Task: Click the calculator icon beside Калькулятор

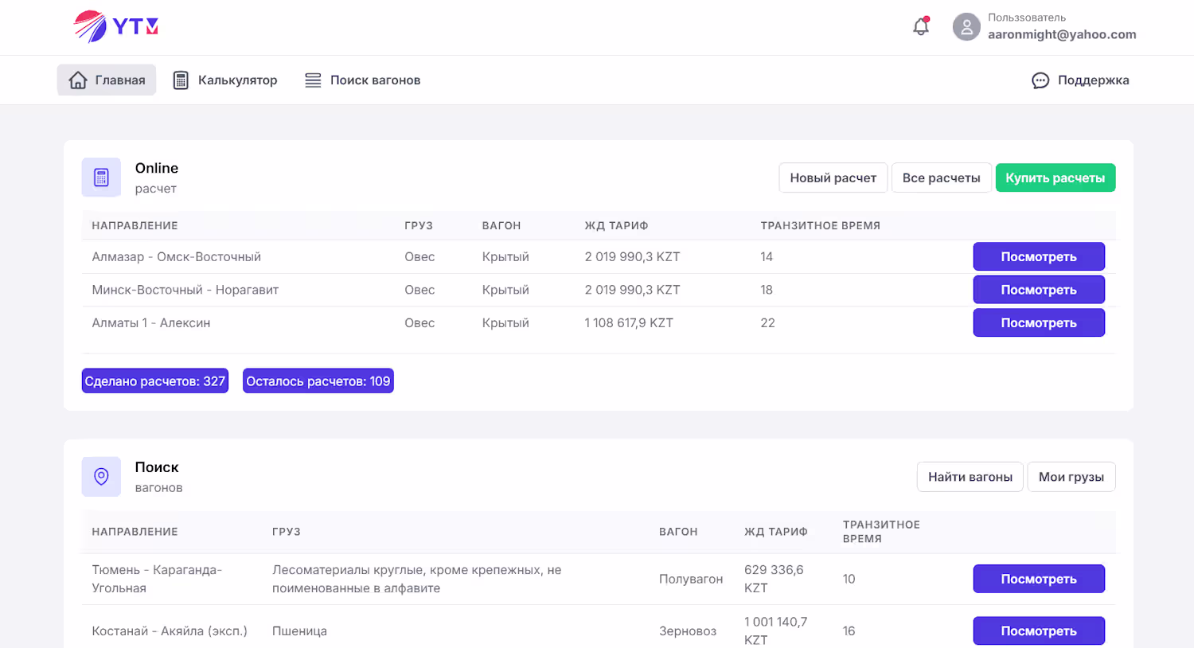Action: [181, 80]
